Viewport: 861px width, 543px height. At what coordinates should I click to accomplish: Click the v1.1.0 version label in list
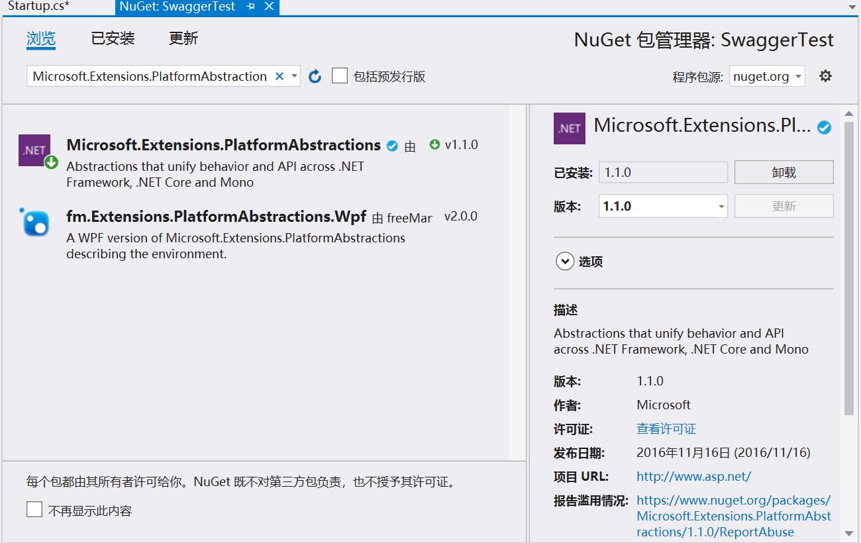(x=462, y=145)
